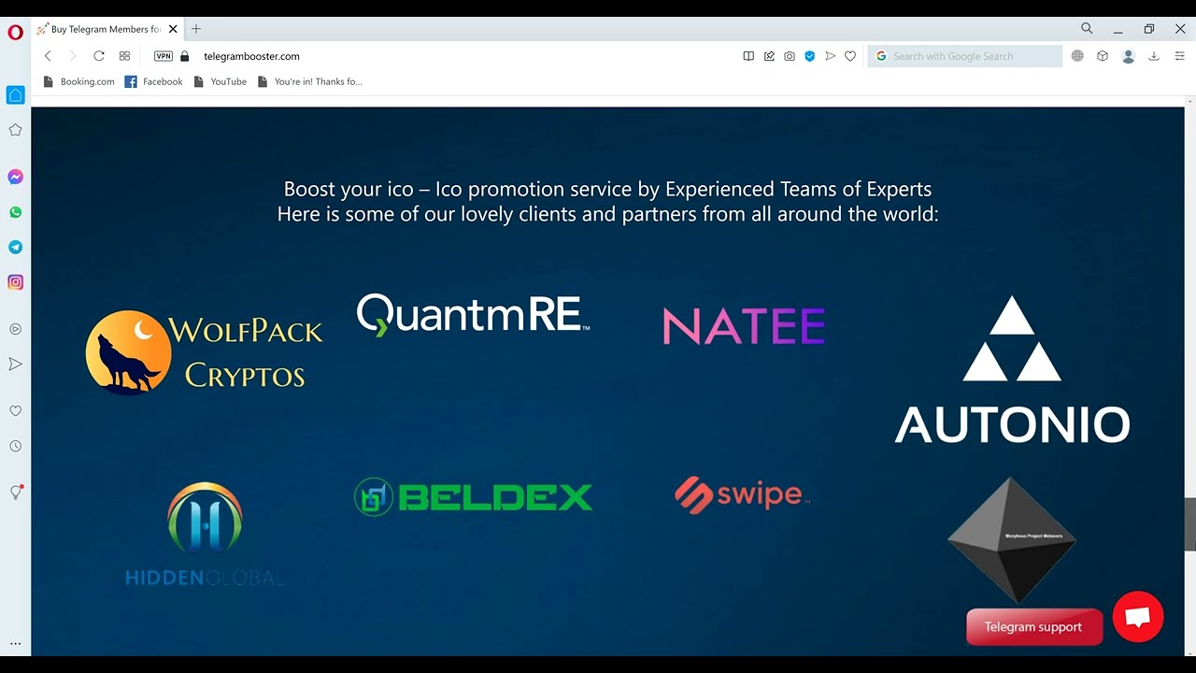The height and width of the screenshot is (673, 1196).
Task: Open the sidebar heart Pinboards icon
Action: (x=15, y=410)
